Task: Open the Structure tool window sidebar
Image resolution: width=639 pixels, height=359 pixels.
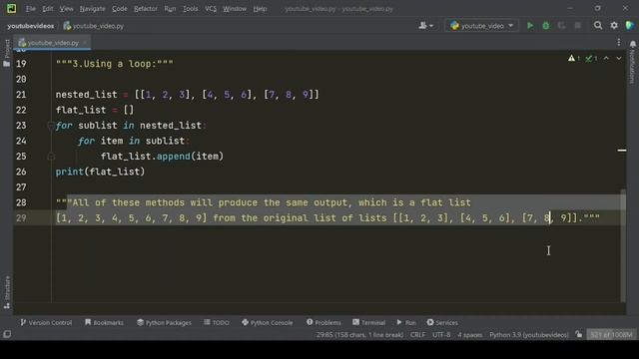Action: 7,292
